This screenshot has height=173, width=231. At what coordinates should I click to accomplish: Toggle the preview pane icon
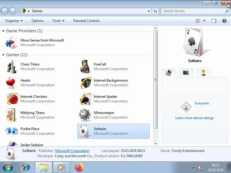(214, 21)
